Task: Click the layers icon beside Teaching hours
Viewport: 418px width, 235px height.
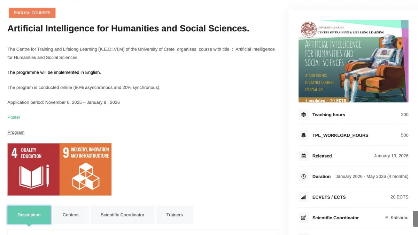Action: coord(303,115)
